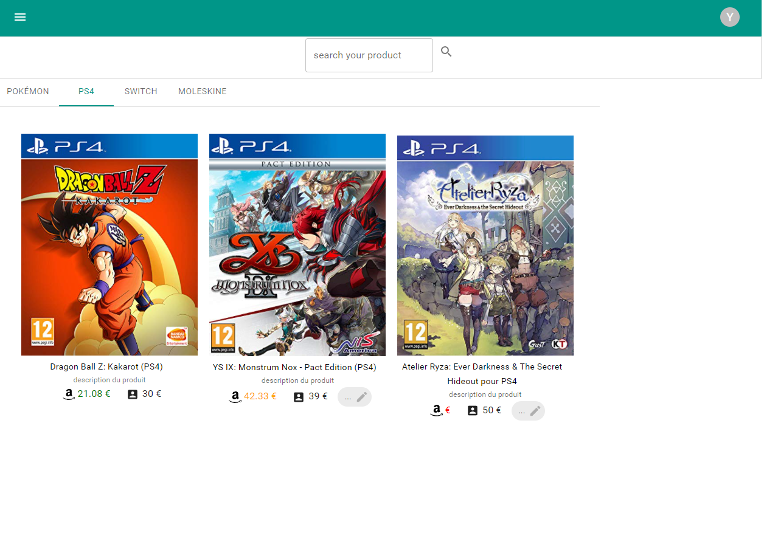Click the red € price for Atelier Ryza
764x547 pixels.
[448, 411]
